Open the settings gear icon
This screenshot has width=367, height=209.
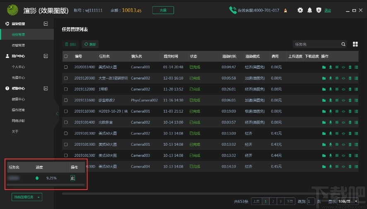(x=300, y=10)
